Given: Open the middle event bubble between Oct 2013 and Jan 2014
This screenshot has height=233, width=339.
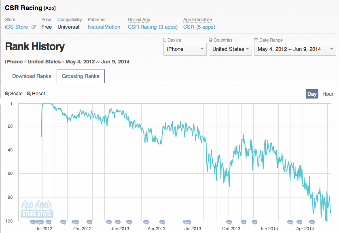Looking at the screenshot, I should tap(244, 222).
